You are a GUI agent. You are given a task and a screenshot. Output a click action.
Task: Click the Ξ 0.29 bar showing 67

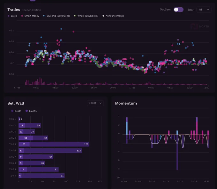[x=43, y=169]
